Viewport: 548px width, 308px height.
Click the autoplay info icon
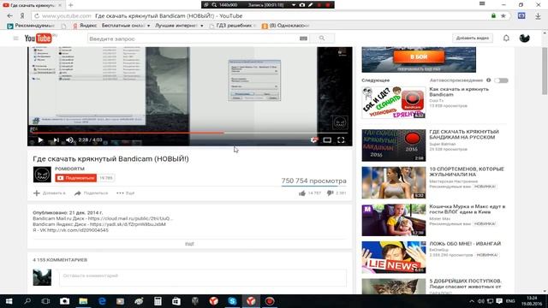click(489, 80)
